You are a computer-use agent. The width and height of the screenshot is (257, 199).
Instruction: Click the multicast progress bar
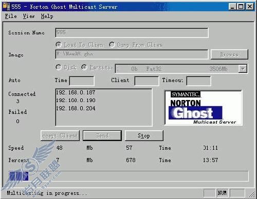click(x=128, y=176)
